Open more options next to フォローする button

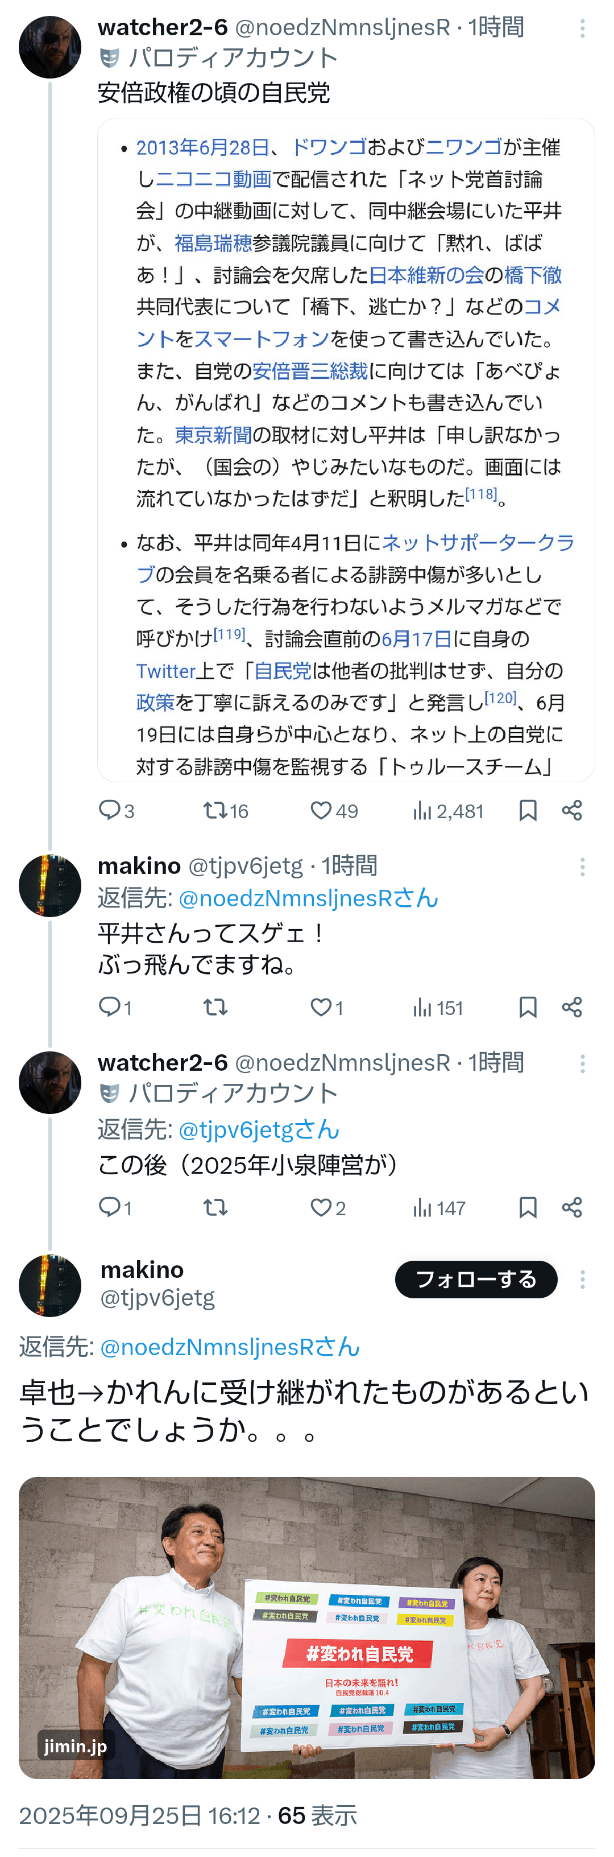point(582,1280)
